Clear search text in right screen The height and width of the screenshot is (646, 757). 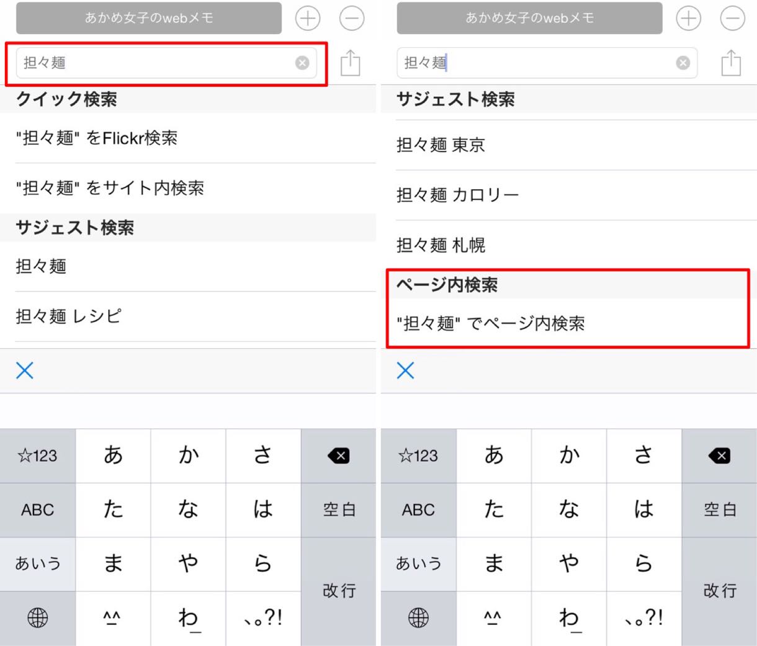click(683, 63)
